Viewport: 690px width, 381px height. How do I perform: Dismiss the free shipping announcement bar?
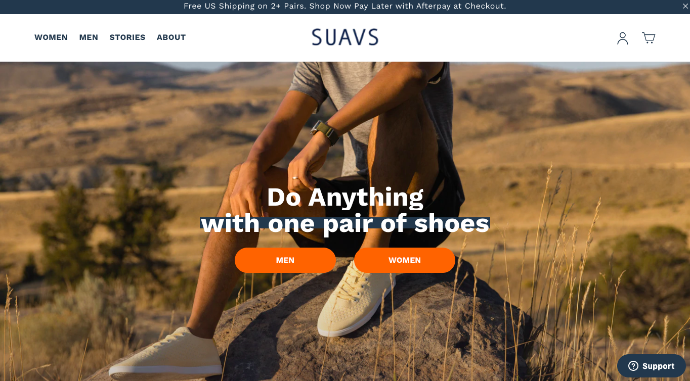(685, 6)
